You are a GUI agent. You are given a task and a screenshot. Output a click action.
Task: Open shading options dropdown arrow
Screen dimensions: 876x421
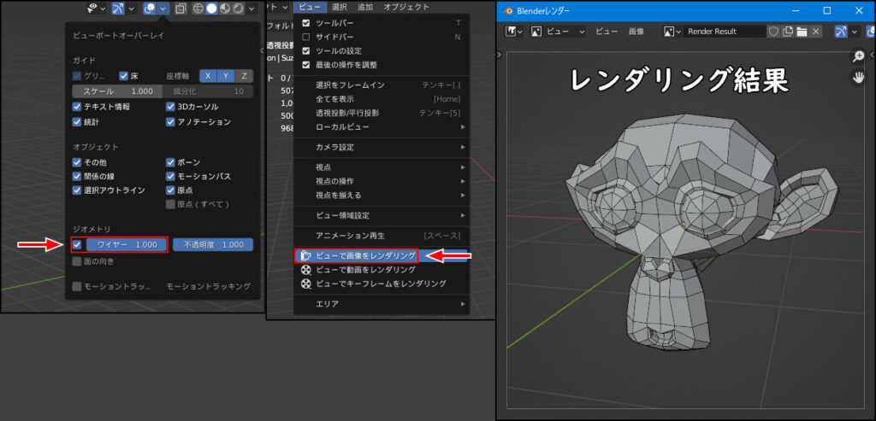(x=252, y=8)
